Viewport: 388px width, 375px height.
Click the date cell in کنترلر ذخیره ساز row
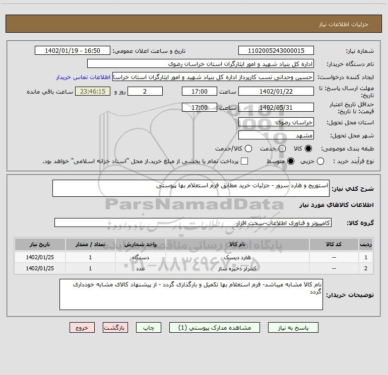(40, 268)
